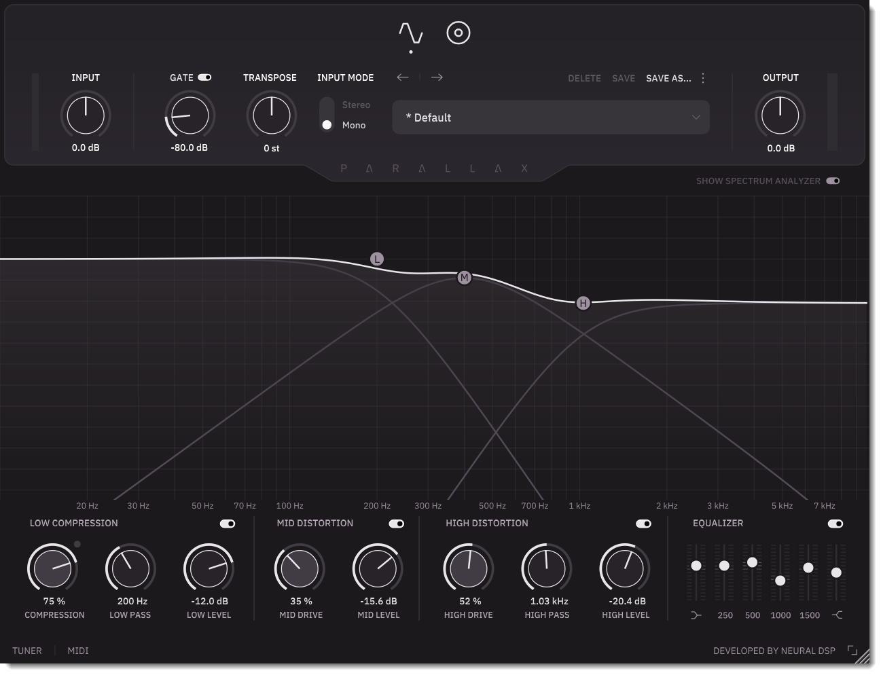Click the M band node on graph
This screenshot has width=881, height=675.
click(464, 277)
